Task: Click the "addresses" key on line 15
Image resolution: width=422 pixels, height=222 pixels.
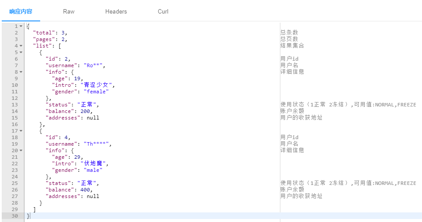Action: click(x=63, y=118)
